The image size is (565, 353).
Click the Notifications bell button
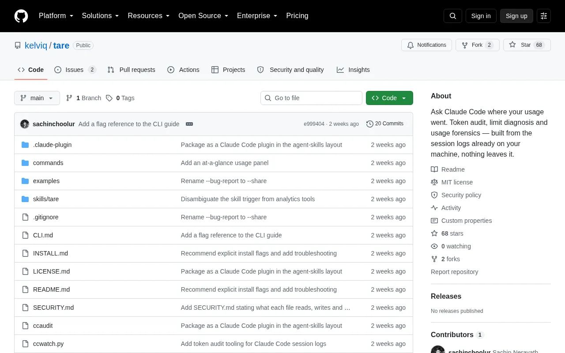click(426, 45)
